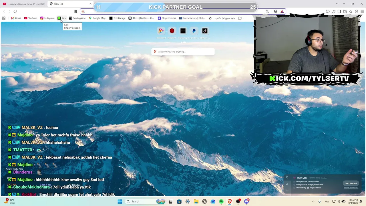Open the Gmail bookmark
Viewport: 366px width, 206px height.
16,18
